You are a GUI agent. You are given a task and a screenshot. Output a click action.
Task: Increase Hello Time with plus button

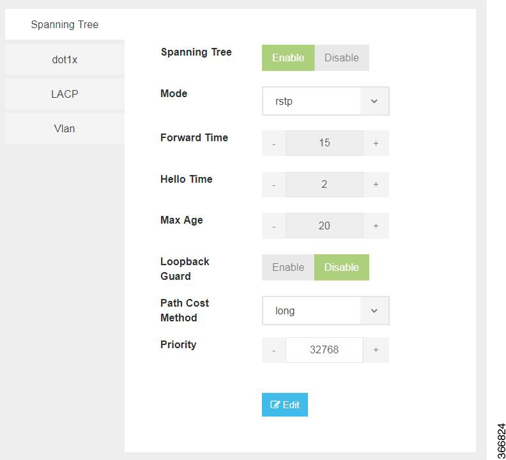[x=376, y=185]
